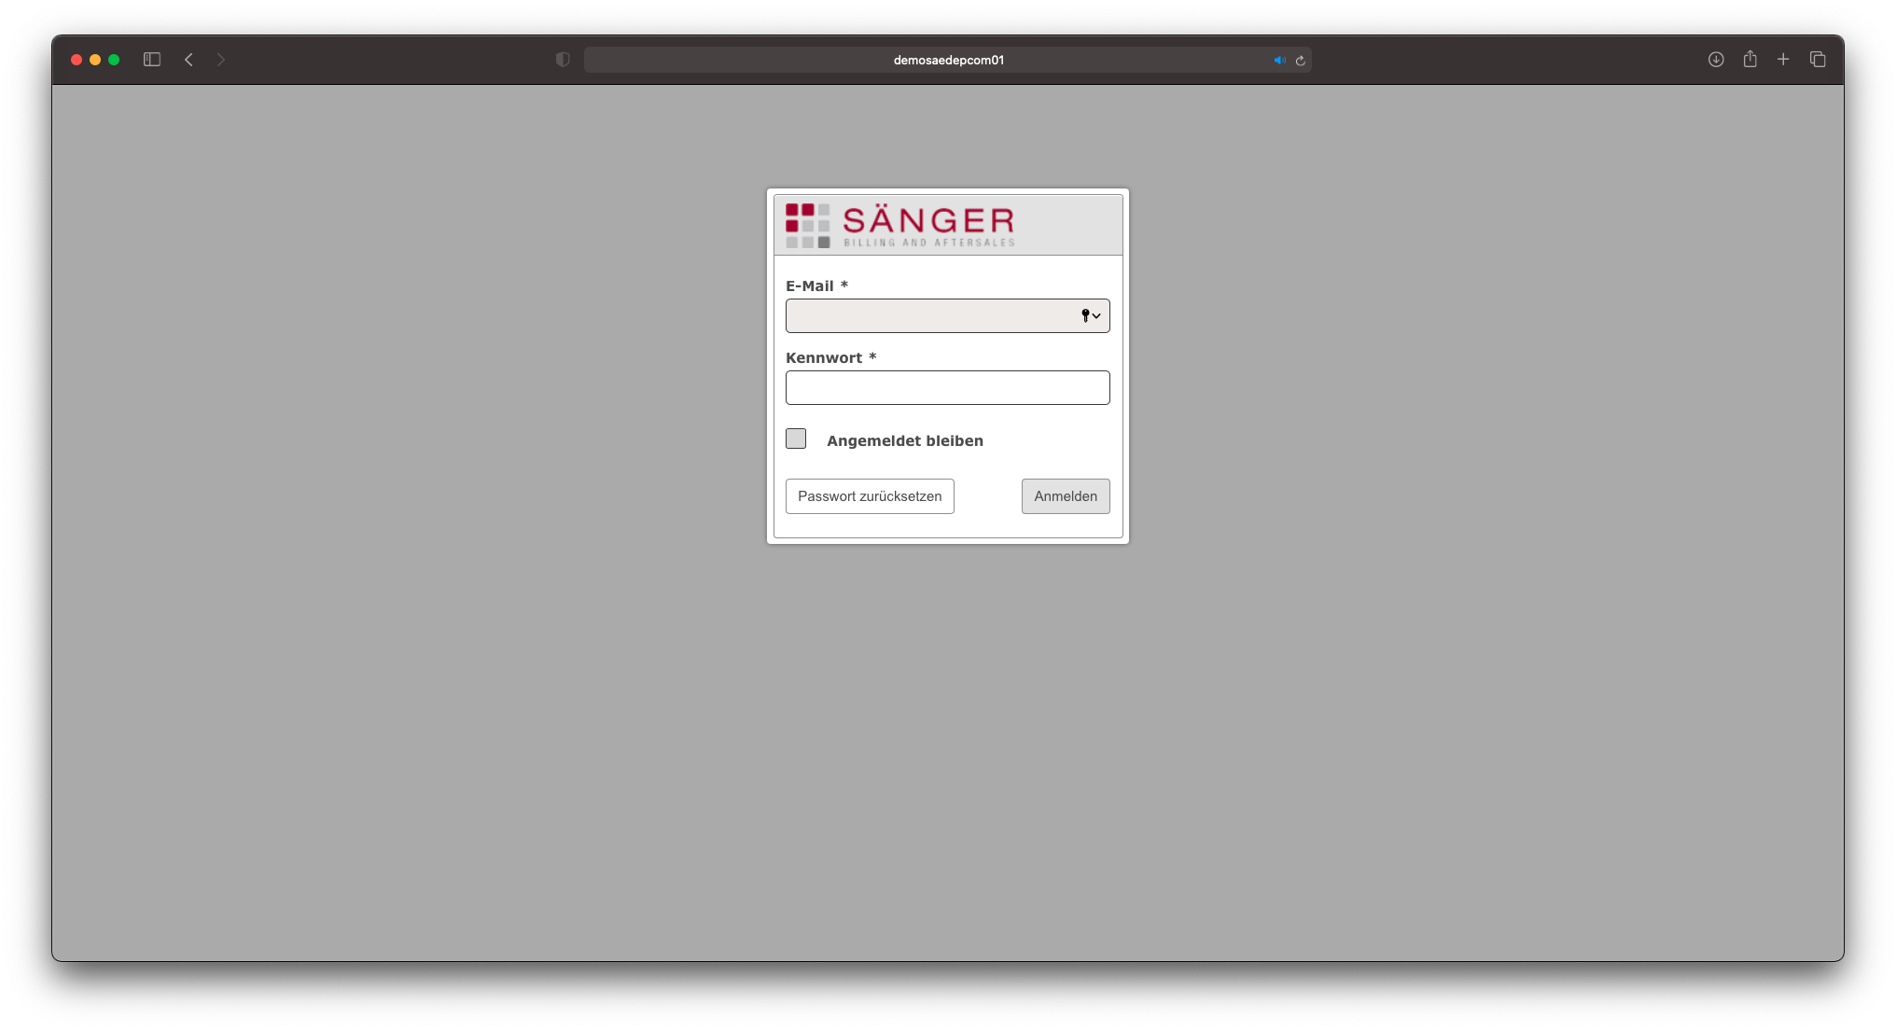Viewport: 1896px width, 1030px height.
Task: Open the privacy report shield icon
Action: [563, 60]
